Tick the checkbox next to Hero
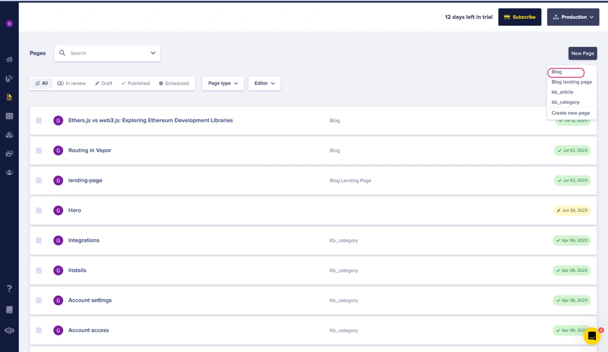The image size is (608, 352). click(x=39, y=210)
